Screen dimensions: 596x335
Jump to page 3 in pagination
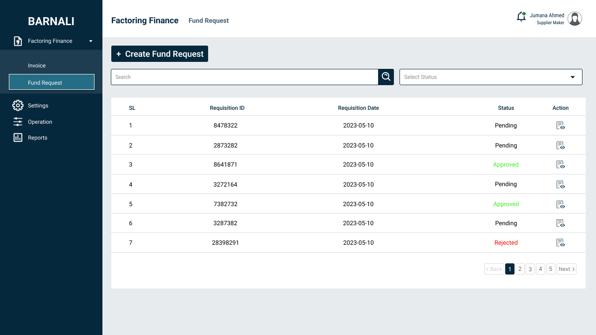coord(530,269)
